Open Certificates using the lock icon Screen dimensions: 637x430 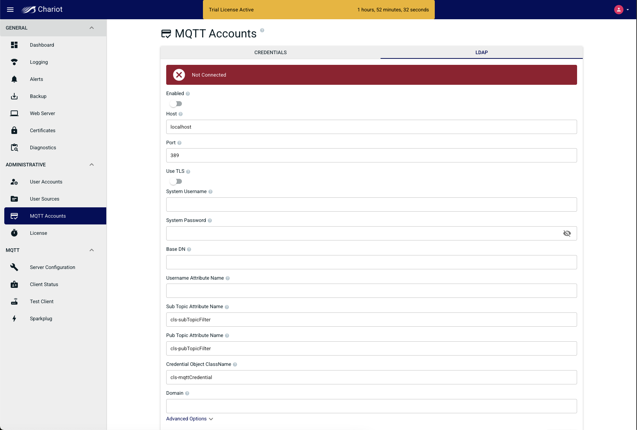click(x=14, y=130)
